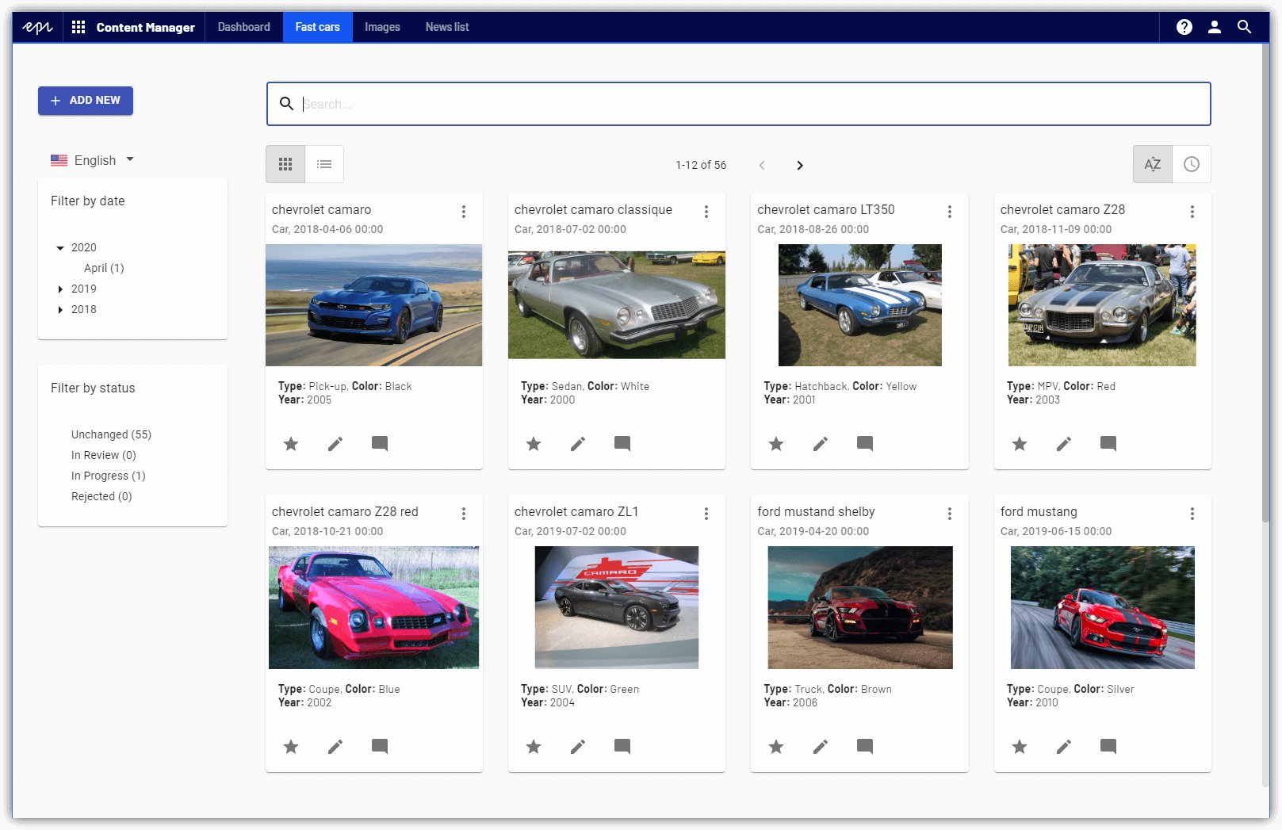Image resolution: width=1282 pixels, height=830 pixels.
Task: Sort items by date using clock icon
Action: (1191, 164)
